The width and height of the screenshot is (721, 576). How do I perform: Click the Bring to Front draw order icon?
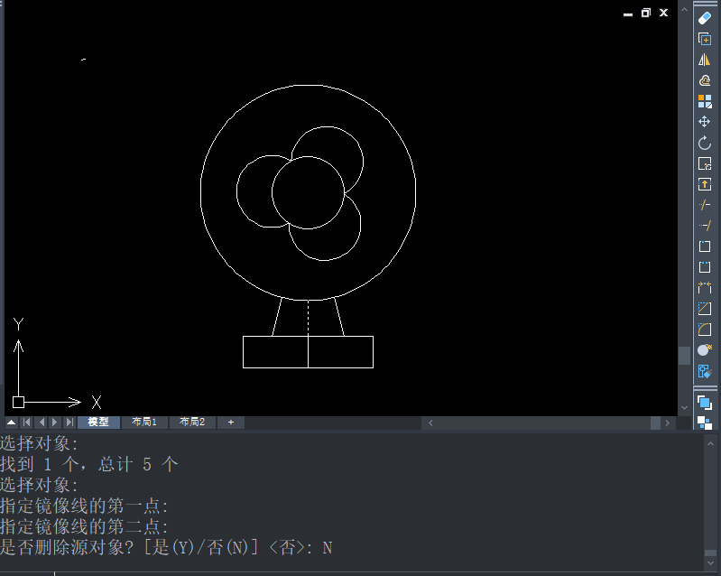click(705, 403)
